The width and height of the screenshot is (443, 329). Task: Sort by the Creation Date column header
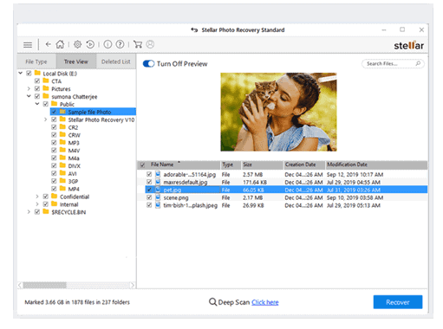pos(304,164)
